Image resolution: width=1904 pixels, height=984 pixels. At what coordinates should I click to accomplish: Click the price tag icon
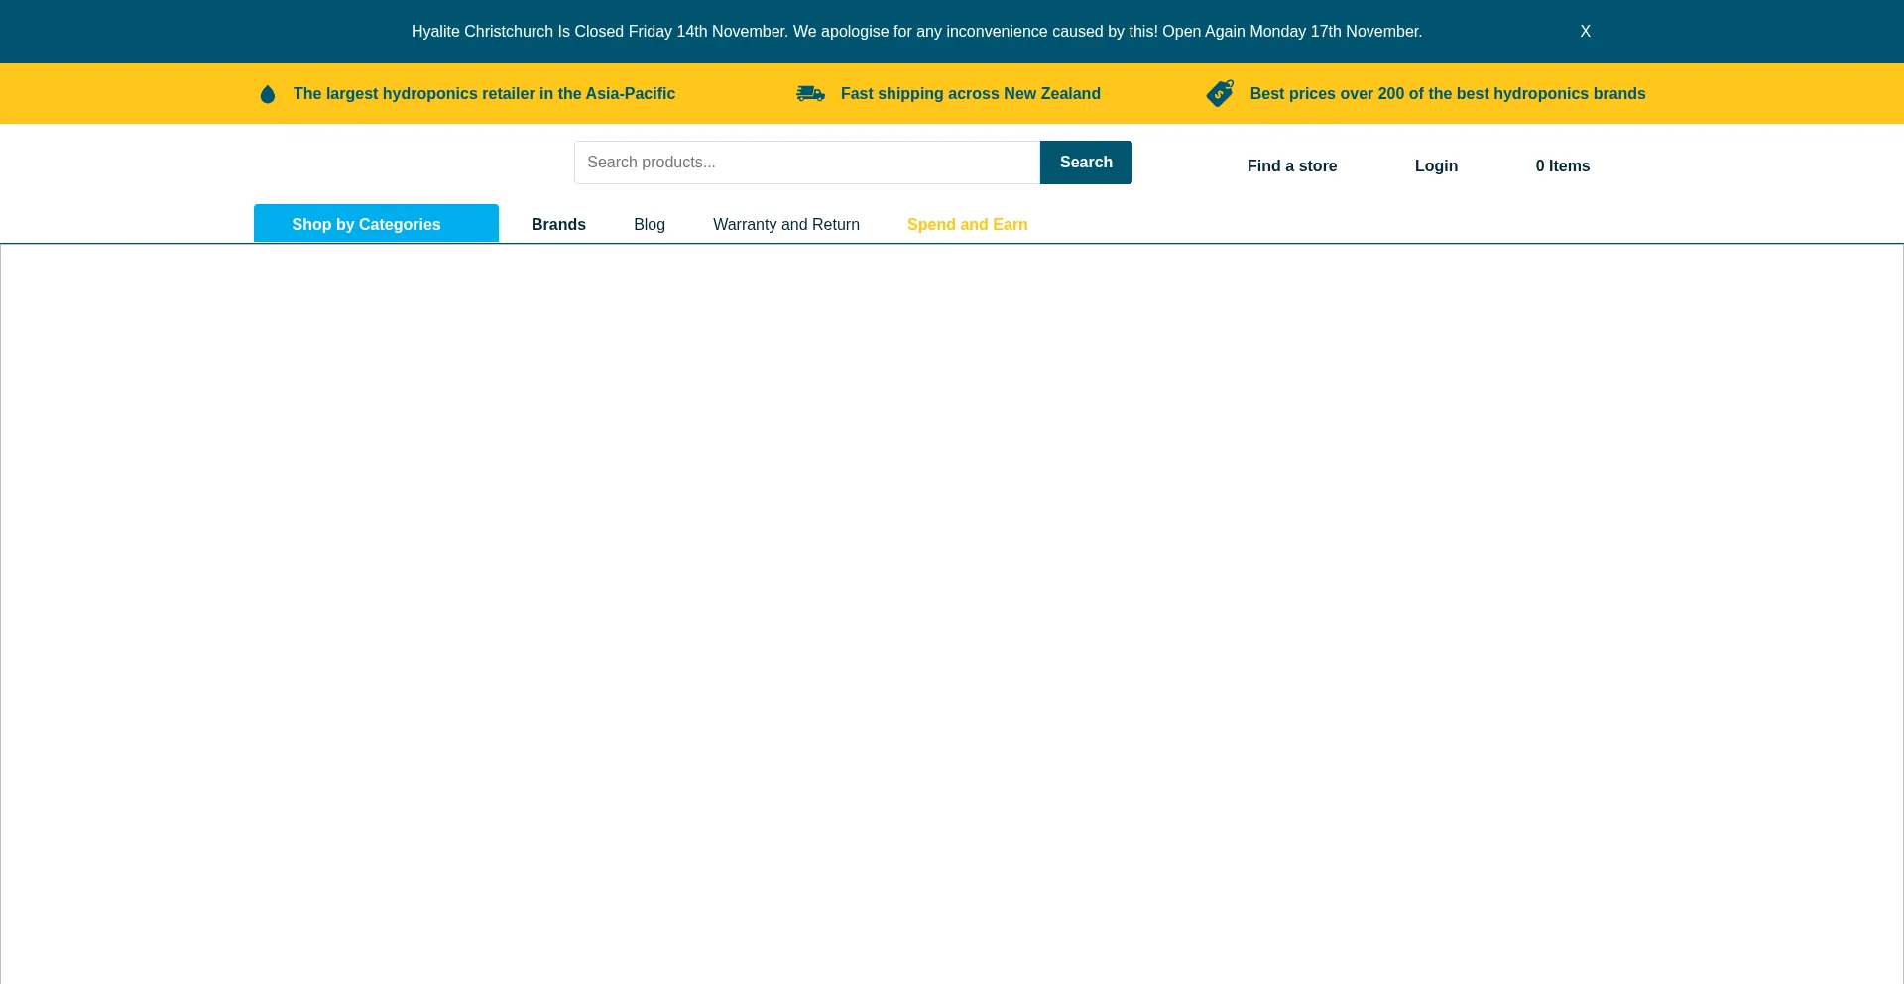pos(1220,93)
